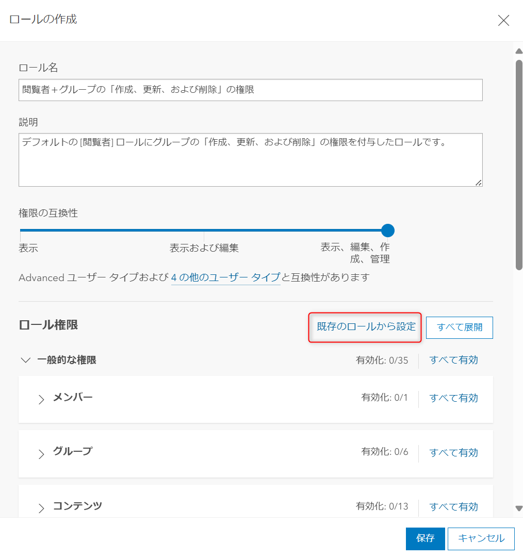
Task: Collapse the 一般的な権限 section
Action: click(26, 360)
